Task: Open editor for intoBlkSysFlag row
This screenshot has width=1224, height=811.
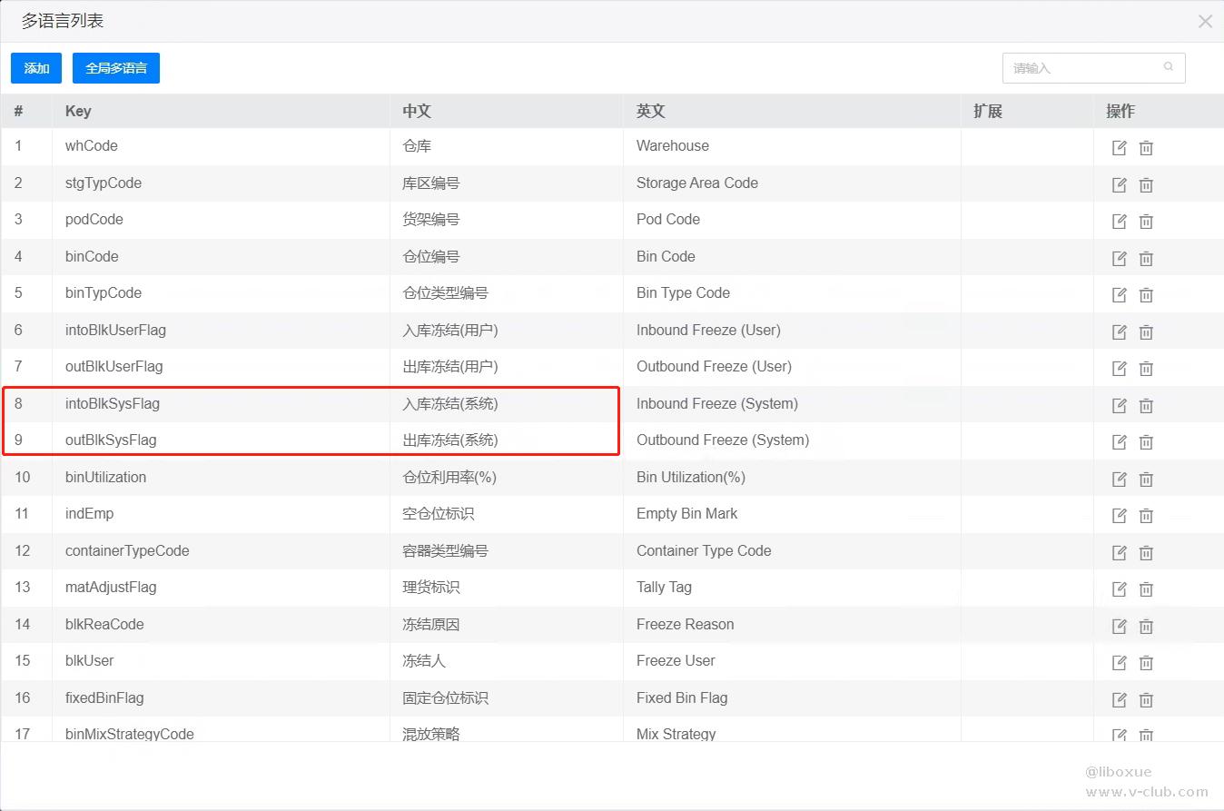Action: (1119, 406)
